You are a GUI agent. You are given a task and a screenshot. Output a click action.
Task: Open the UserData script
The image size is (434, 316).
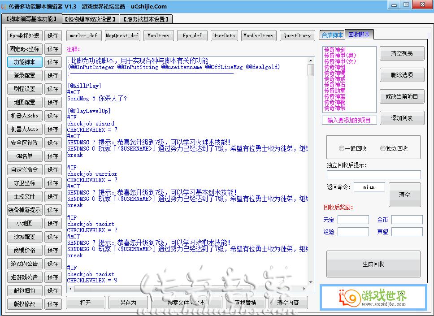click(x=224, y=35)
